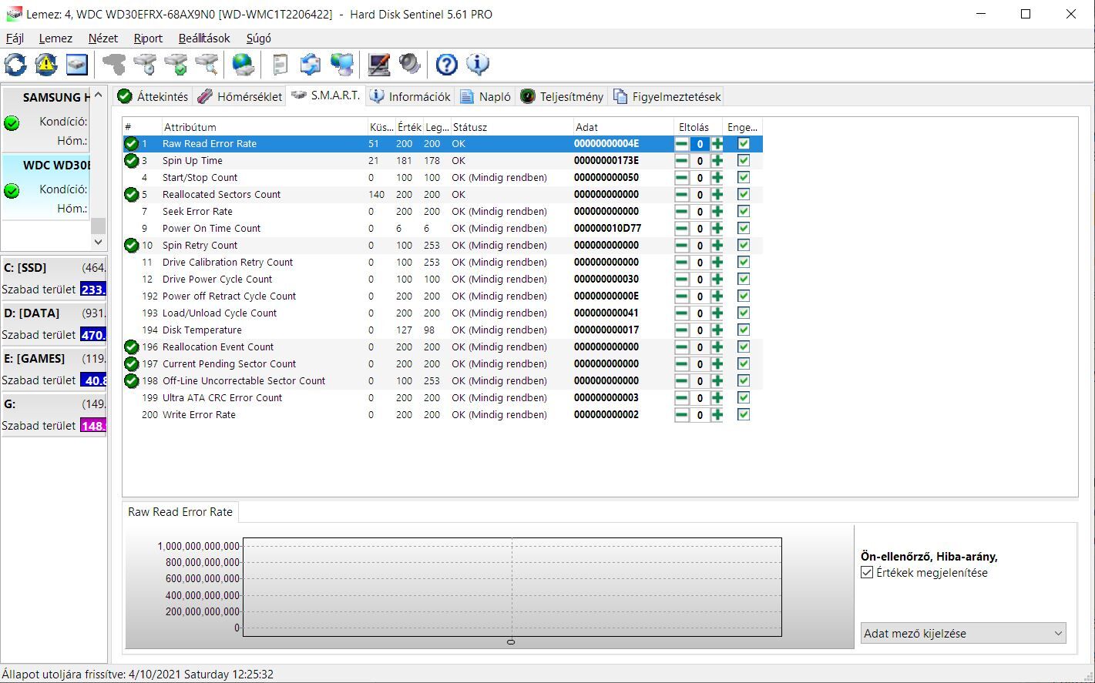Click the disk panel icon in toolbar
This screenshot has height=683, width=1095.
77,64
